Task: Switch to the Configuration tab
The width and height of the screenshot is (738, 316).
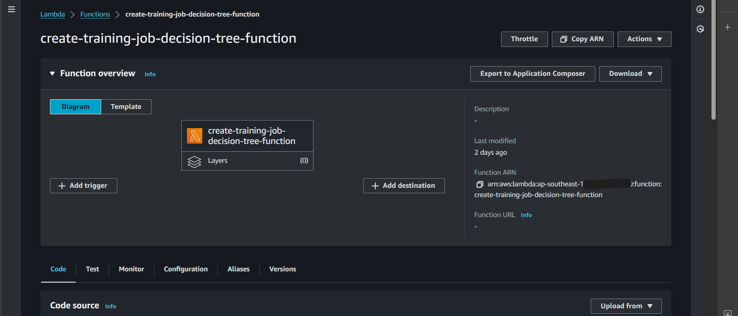Action: coord(186,269)
